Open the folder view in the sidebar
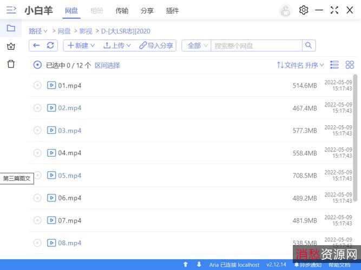The image size is (361, 270). (x=11, y=28)
